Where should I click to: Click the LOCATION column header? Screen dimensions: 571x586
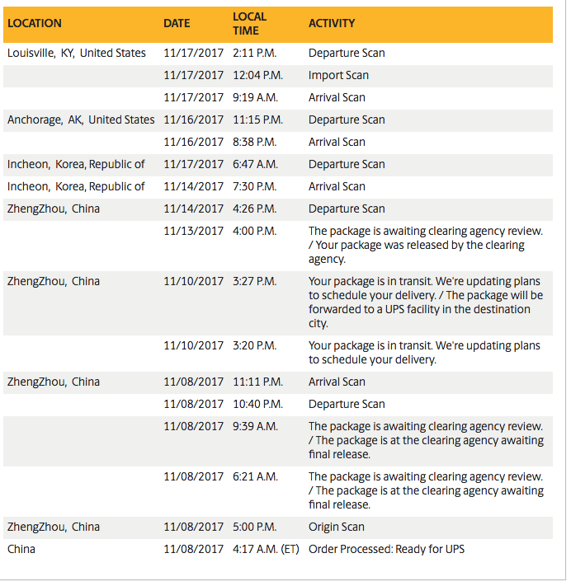[x=35, y=23]
